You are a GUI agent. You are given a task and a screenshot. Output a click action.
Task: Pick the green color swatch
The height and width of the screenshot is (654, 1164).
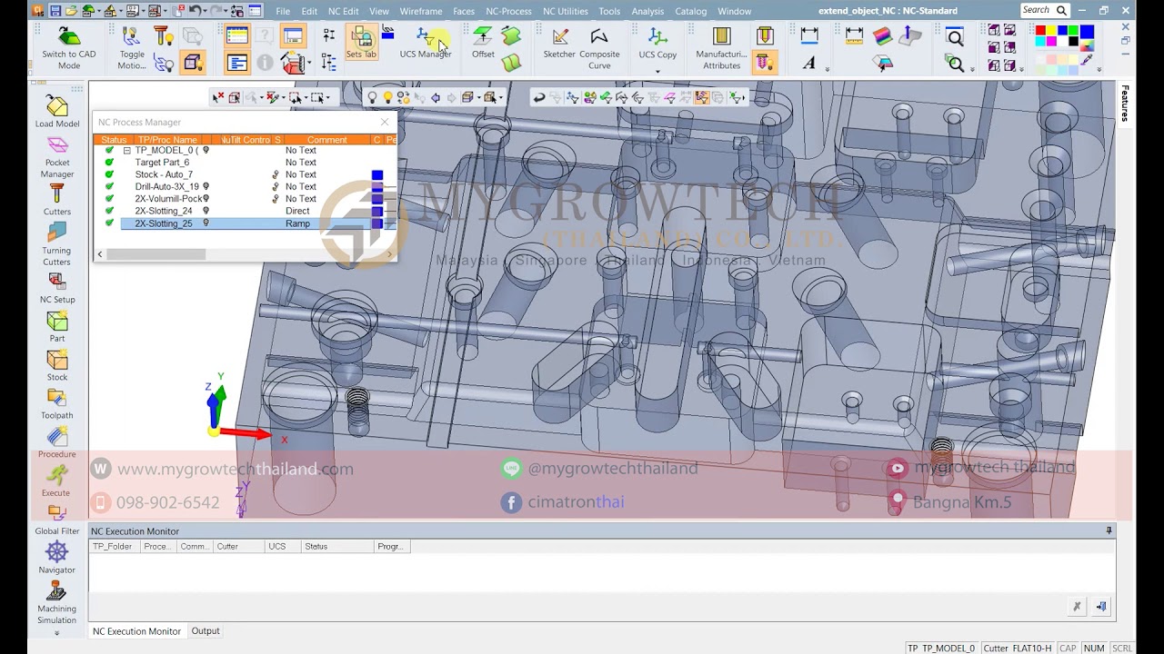click(1074, 32)
